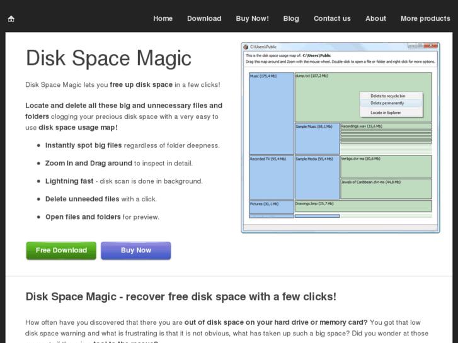
Task: Click the blue Buy Now button
Action: pos(136,250)
